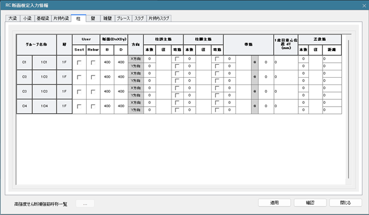Screen dimensions: 369x215
Task: Enable Rebar checkbox in row C2
Action: click(93, 77)
